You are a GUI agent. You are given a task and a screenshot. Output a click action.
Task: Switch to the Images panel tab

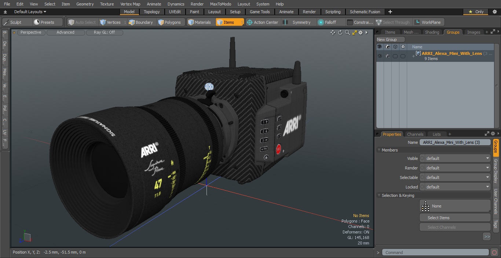(x=473, y=32)
